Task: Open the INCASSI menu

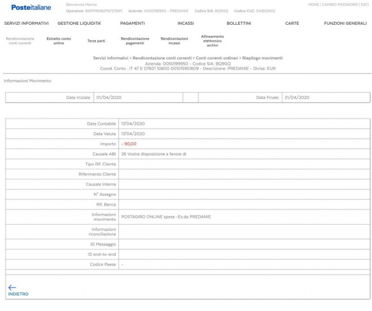Action: click(185, 23)
